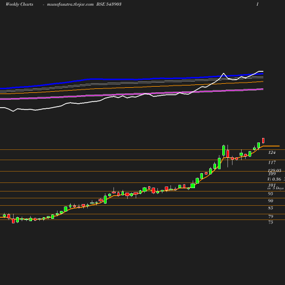The image size is (285, 285).
Task: Click the 79 price level label
Action: coord(271,217)
